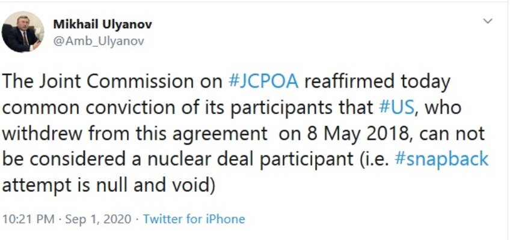Screen dimensions: 510x240
Task: Select the Sep 1, 2020 date
Action: 98,219
